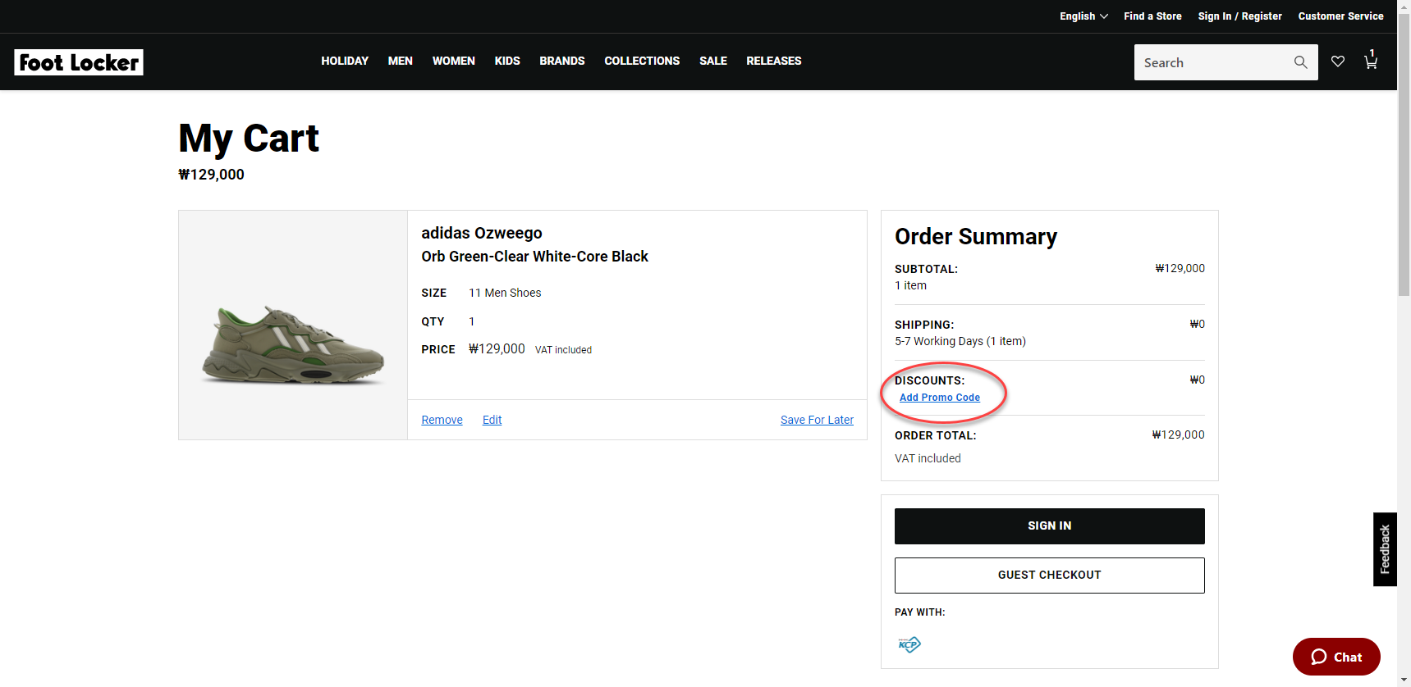This screenshot has height=687, width=1411.
Task: Open the Feedback side tab
Action: coord(1385,549)
